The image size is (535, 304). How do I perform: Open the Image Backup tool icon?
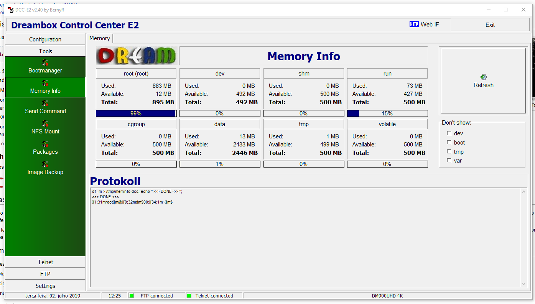point(45,164)
